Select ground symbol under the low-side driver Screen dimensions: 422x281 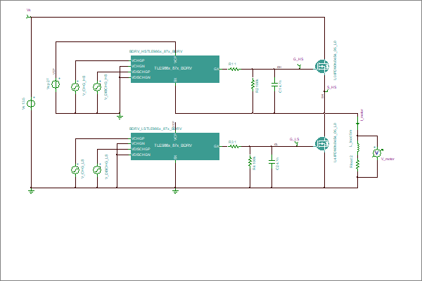point(175,192)
